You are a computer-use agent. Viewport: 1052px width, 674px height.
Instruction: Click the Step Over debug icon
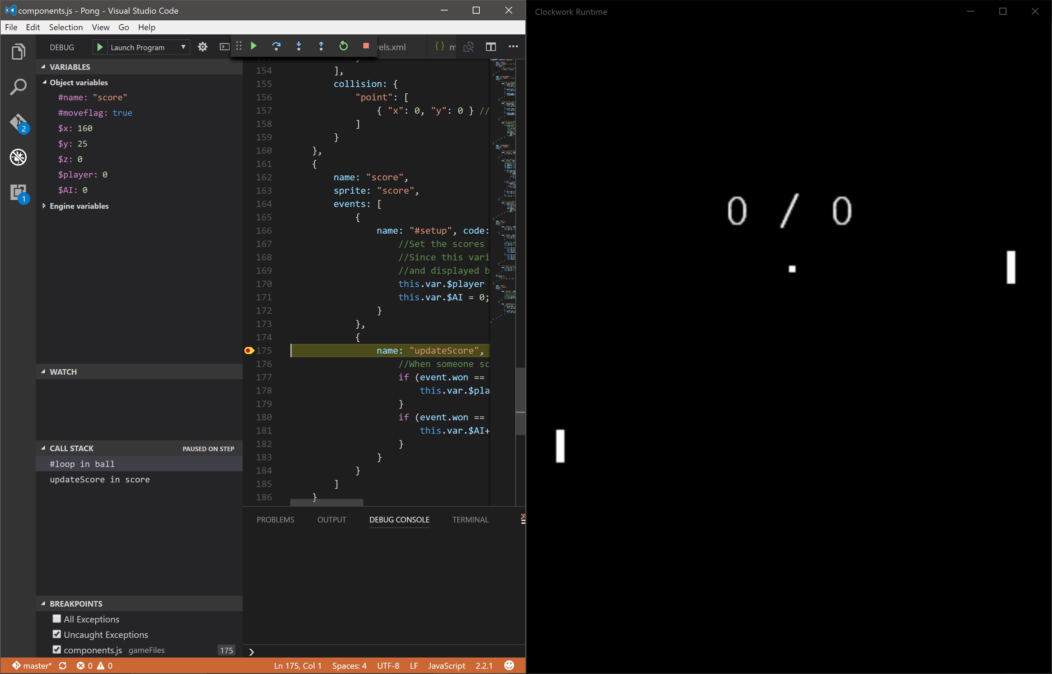pyautogui.click(x=276, y=46)
